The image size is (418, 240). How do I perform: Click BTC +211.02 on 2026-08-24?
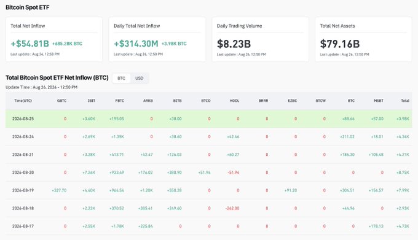[x=347, y=136]
